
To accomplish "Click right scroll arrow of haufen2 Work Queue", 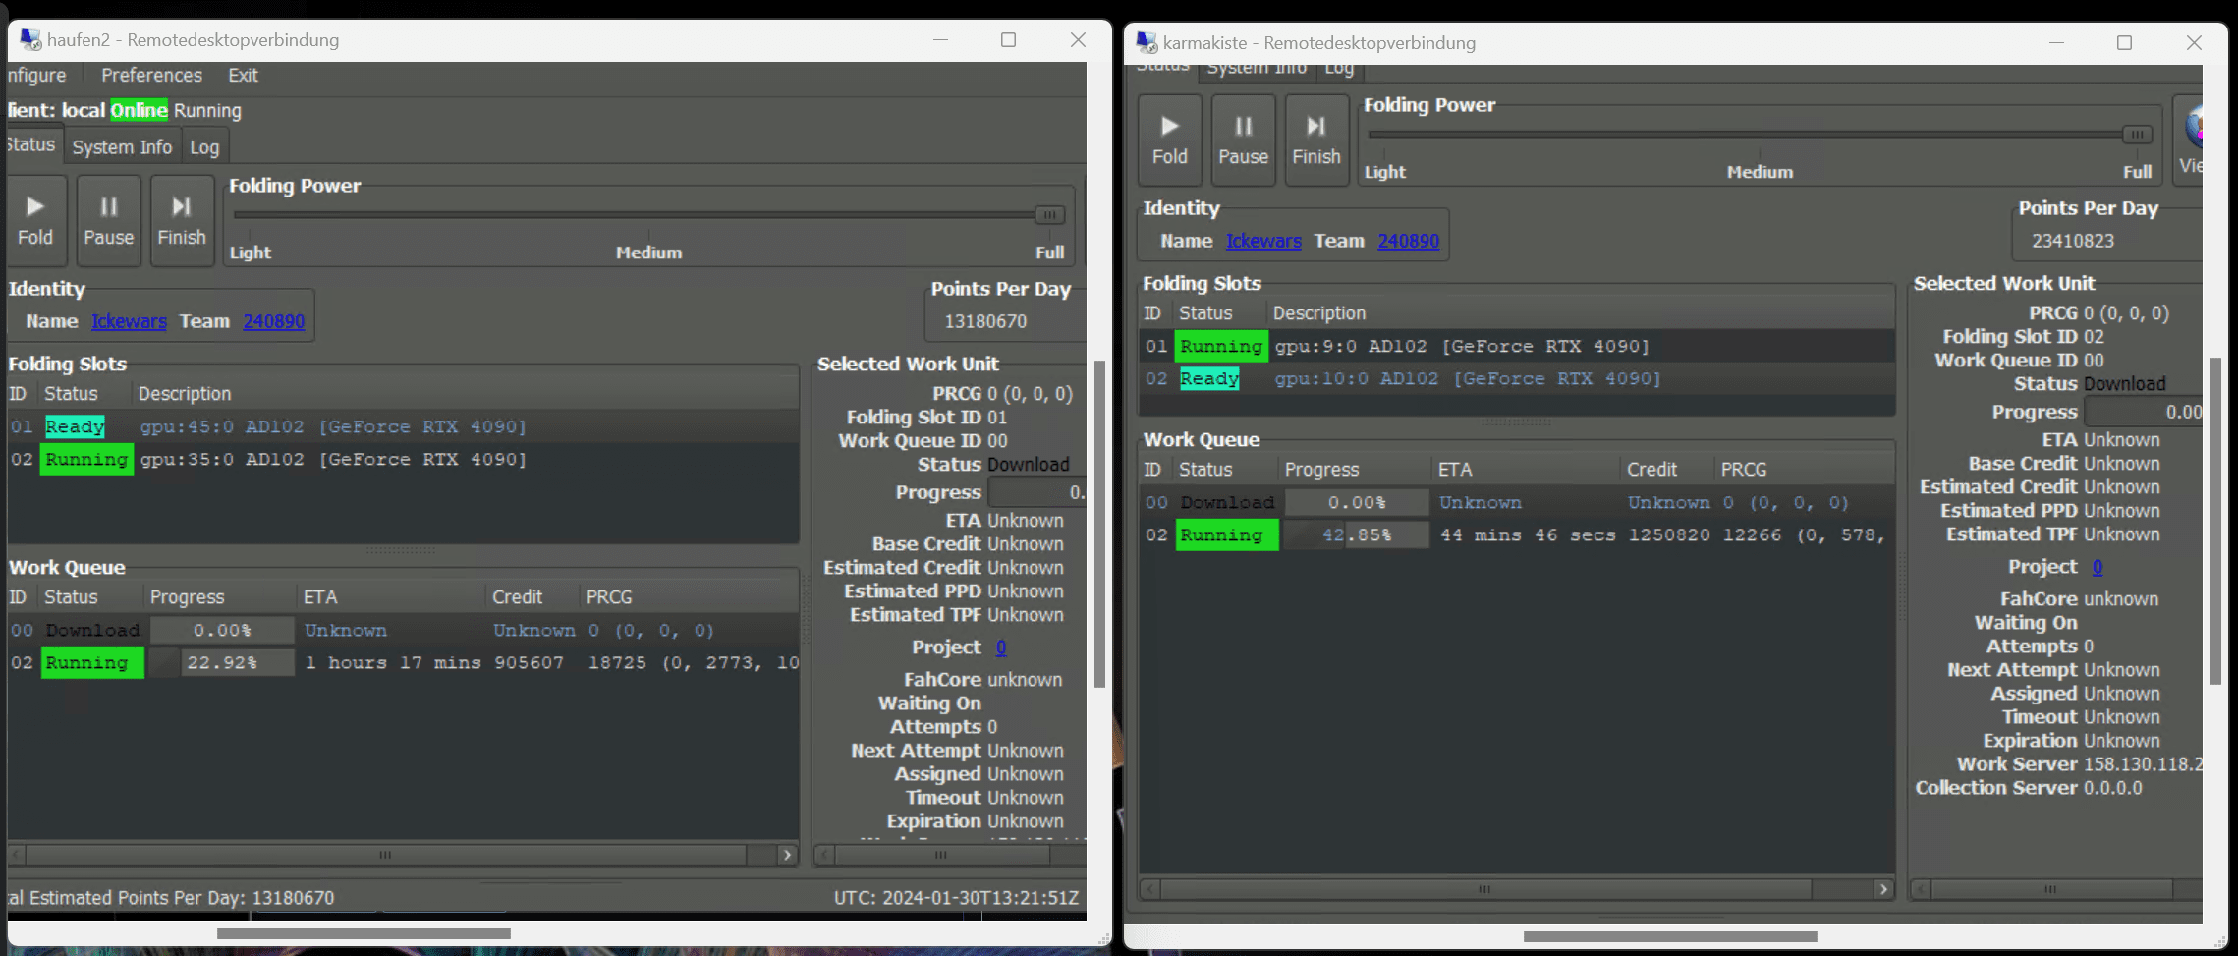I will 787,855.
